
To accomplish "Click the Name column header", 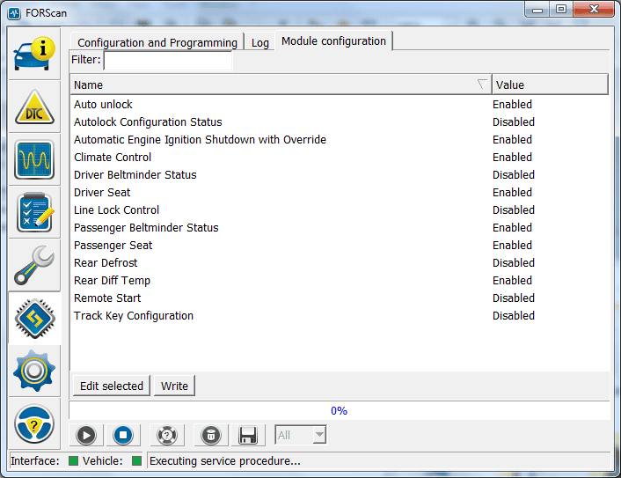I will coord(281,85).
